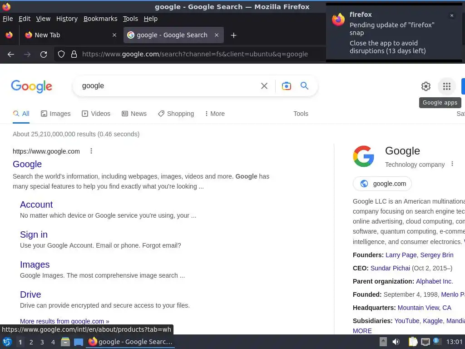Close the New Tab tab

(x=114, y=35)
